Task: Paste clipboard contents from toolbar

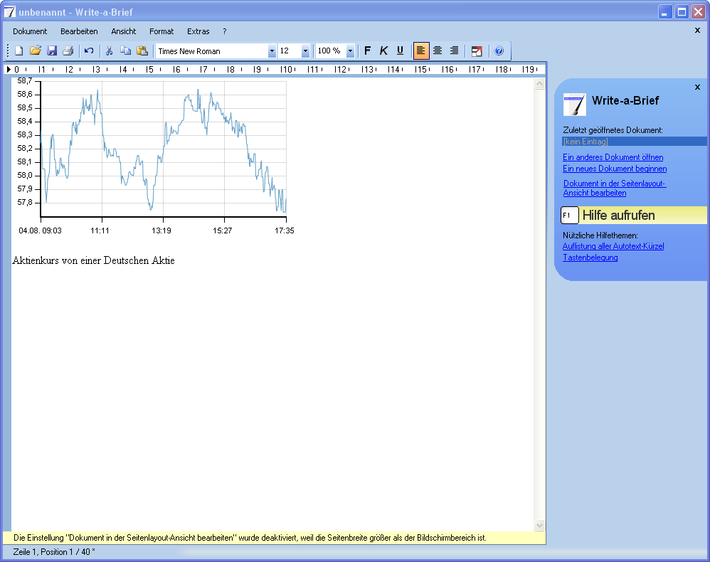Action: coord(142,51)
